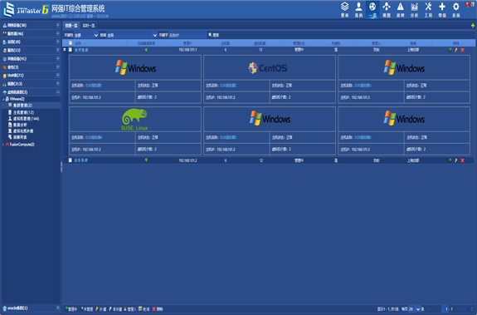
Task: Toggle the select-all checkbox in table header
Action: [x=71, y=43]
